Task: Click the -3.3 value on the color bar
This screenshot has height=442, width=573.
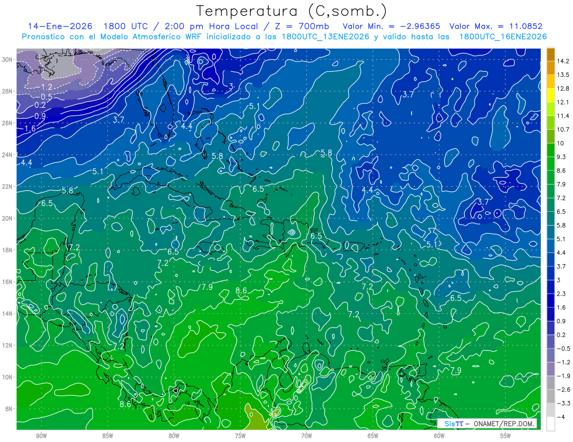Action: [562, 403]
